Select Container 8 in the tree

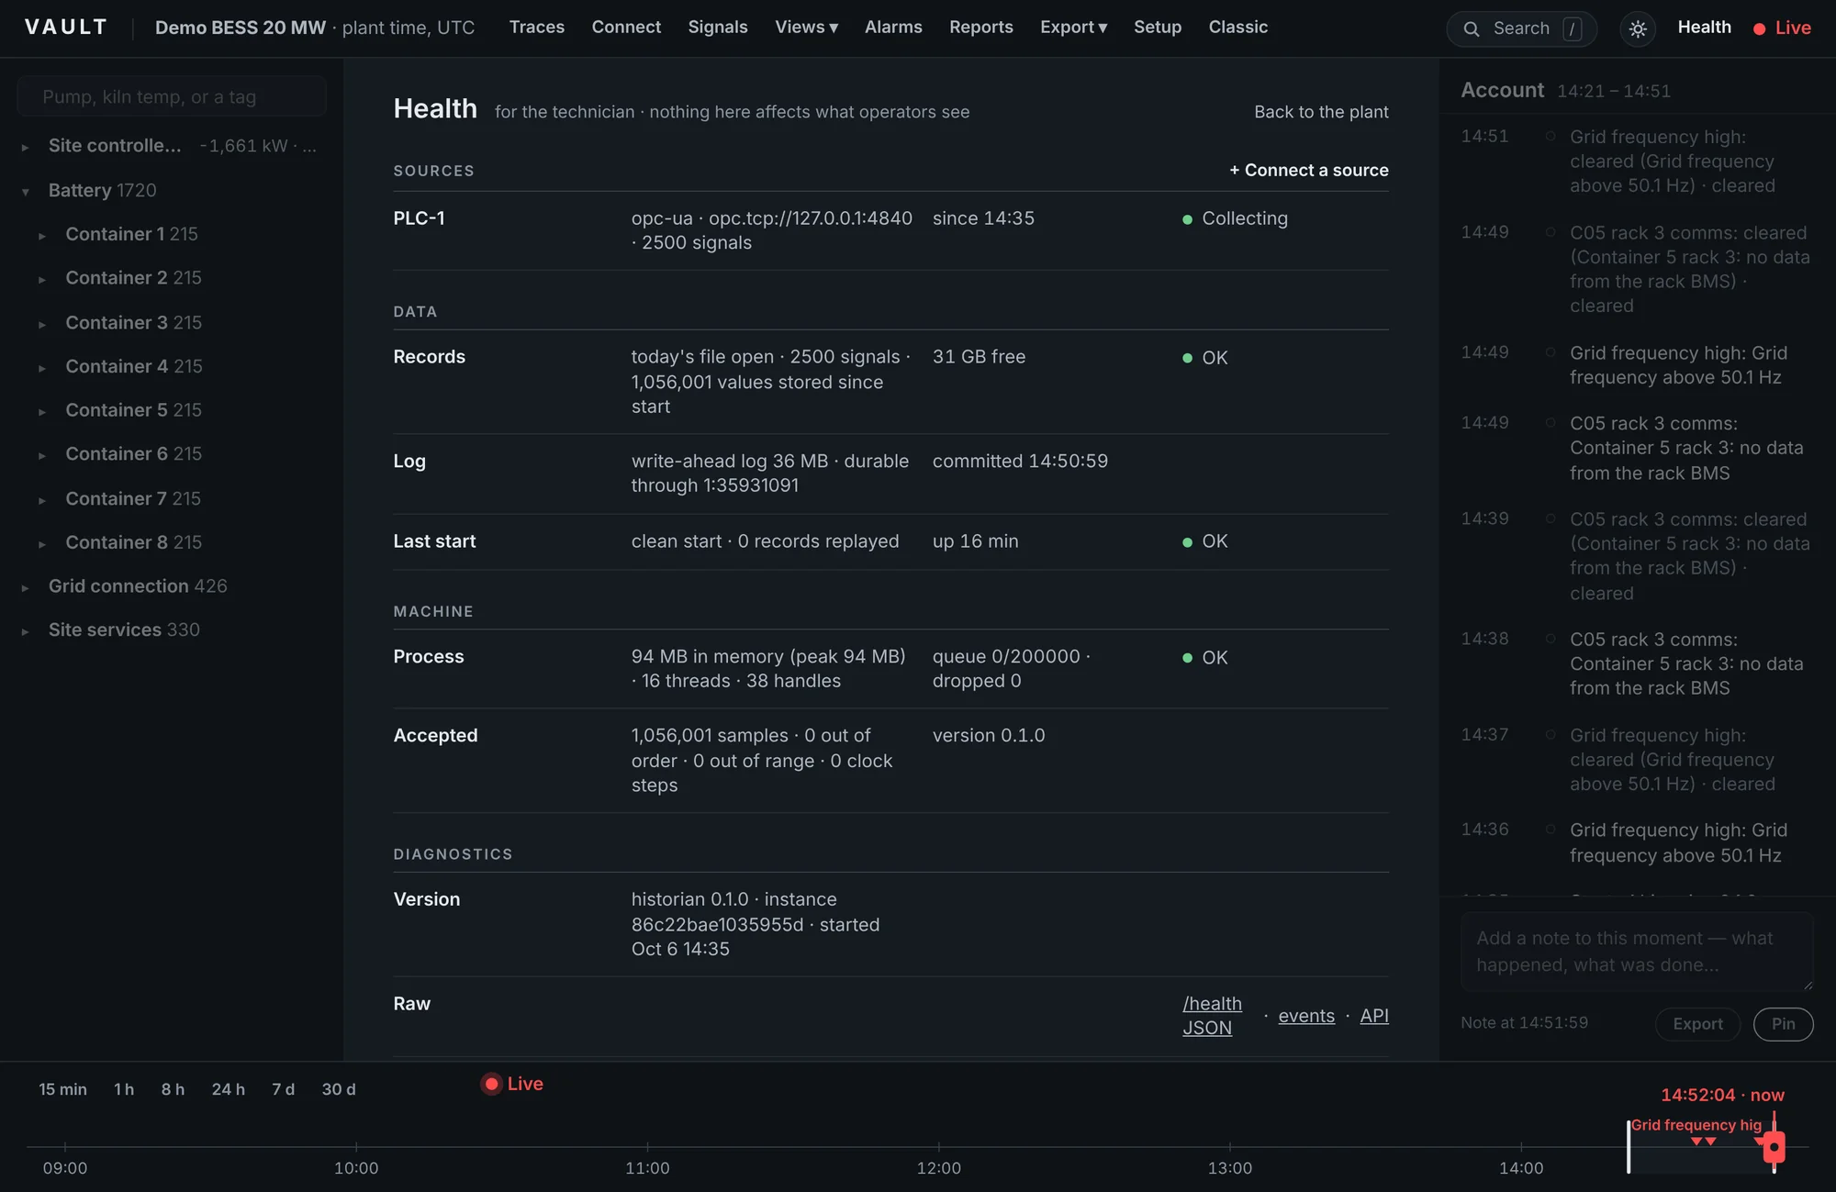133,542
